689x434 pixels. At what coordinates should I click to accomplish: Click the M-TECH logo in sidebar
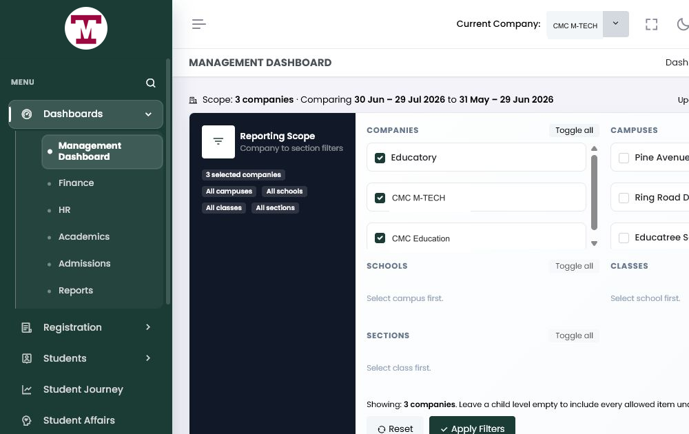tap(86, 28)
